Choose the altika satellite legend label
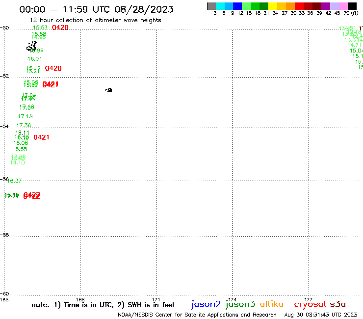The image size is (363, 319). 271,304
